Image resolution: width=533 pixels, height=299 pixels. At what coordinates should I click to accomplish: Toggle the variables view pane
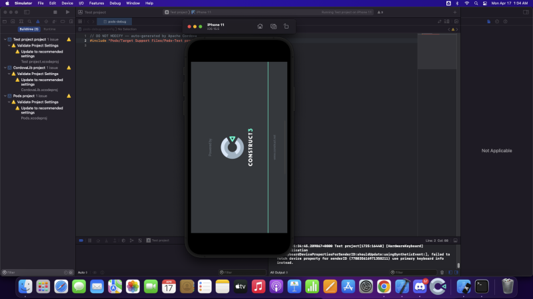pyautogui.click(x=450, y=272)
